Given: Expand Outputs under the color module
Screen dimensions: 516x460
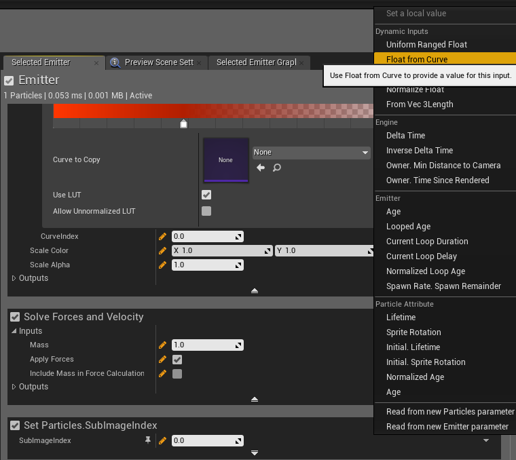Looking at the screenshot, I should coord(14,278).
